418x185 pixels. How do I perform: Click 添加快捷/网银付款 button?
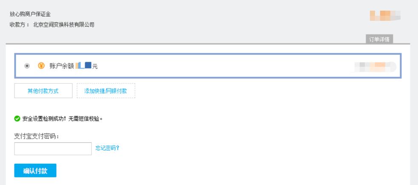(106, 91)
